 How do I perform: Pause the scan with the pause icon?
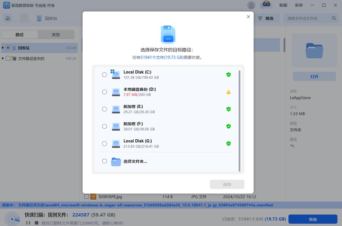coord(27,223)
